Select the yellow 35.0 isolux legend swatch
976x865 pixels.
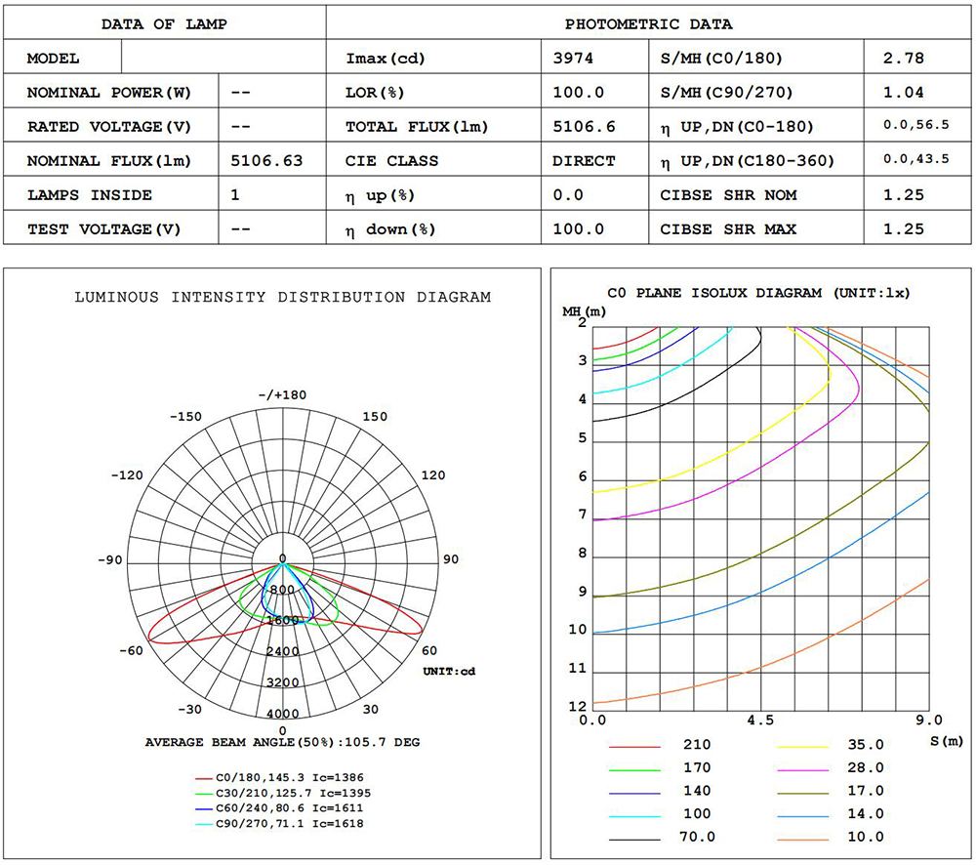[803, 745]
